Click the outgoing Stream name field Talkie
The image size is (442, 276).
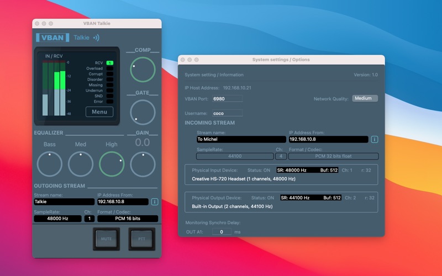click(64, 201)
